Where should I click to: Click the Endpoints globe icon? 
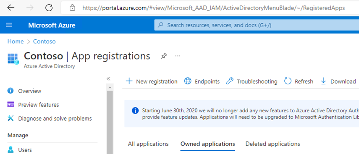[x=188, y=81]
